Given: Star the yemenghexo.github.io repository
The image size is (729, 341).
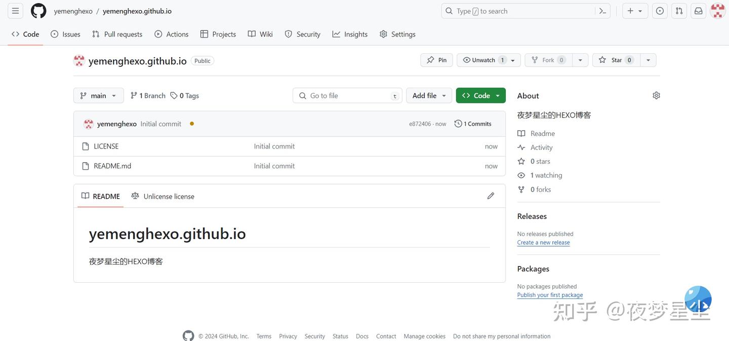Looking at the screenshot, I should point(615,60).
